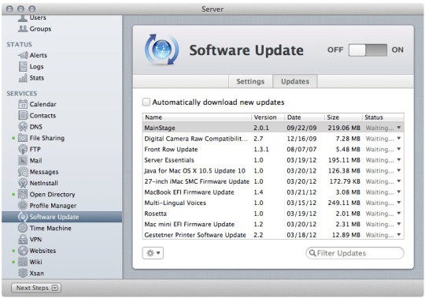Open status dropdown arrow for Rosetta row
The image size is (425, 298).
click(x=399, y=214)
